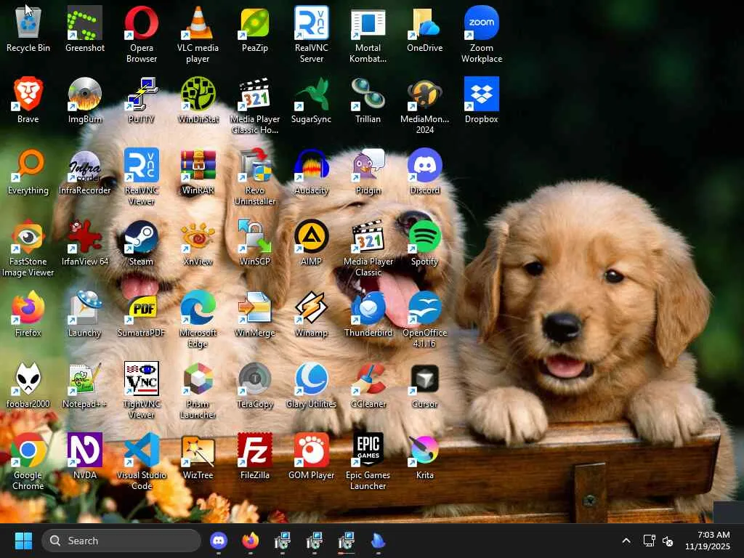This screenshot has height=558, width=744.
Task: Click the Mortal Kombat shortcut
Action: pos(368,35)
